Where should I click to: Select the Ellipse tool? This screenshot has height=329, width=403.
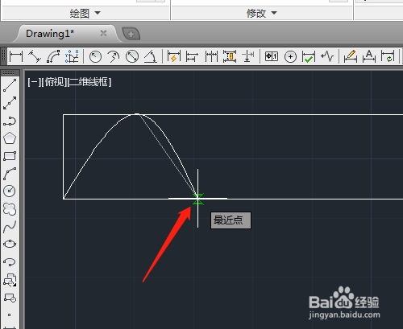(10, 245)
